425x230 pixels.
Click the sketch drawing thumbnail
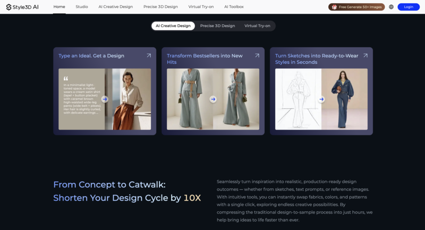297,99
